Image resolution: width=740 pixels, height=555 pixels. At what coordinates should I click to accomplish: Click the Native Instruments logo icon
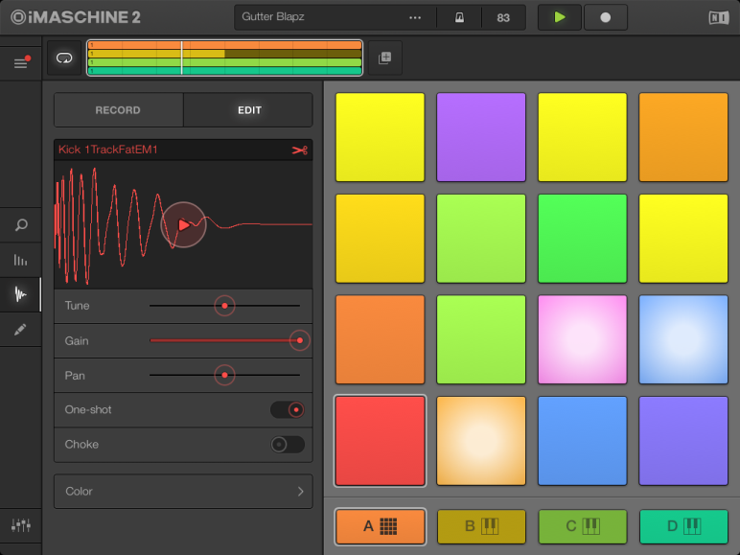coord(719,18)
